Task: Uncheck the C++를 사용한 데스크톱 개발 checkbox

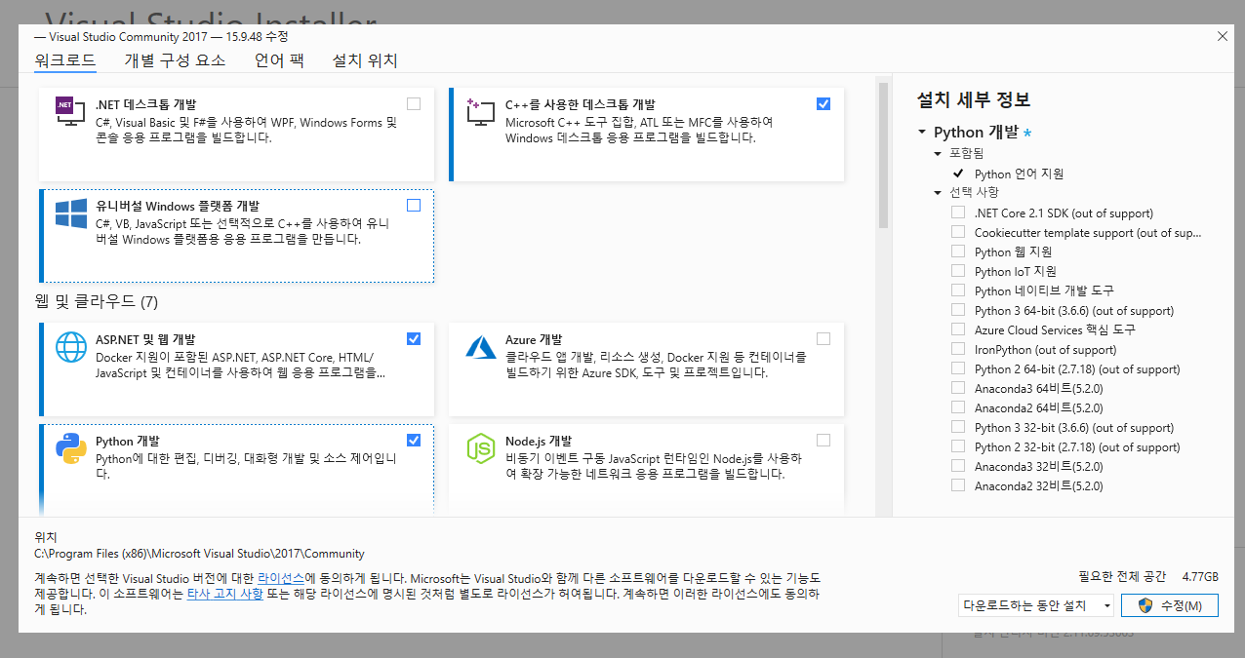Action: [x=823, y=103]
